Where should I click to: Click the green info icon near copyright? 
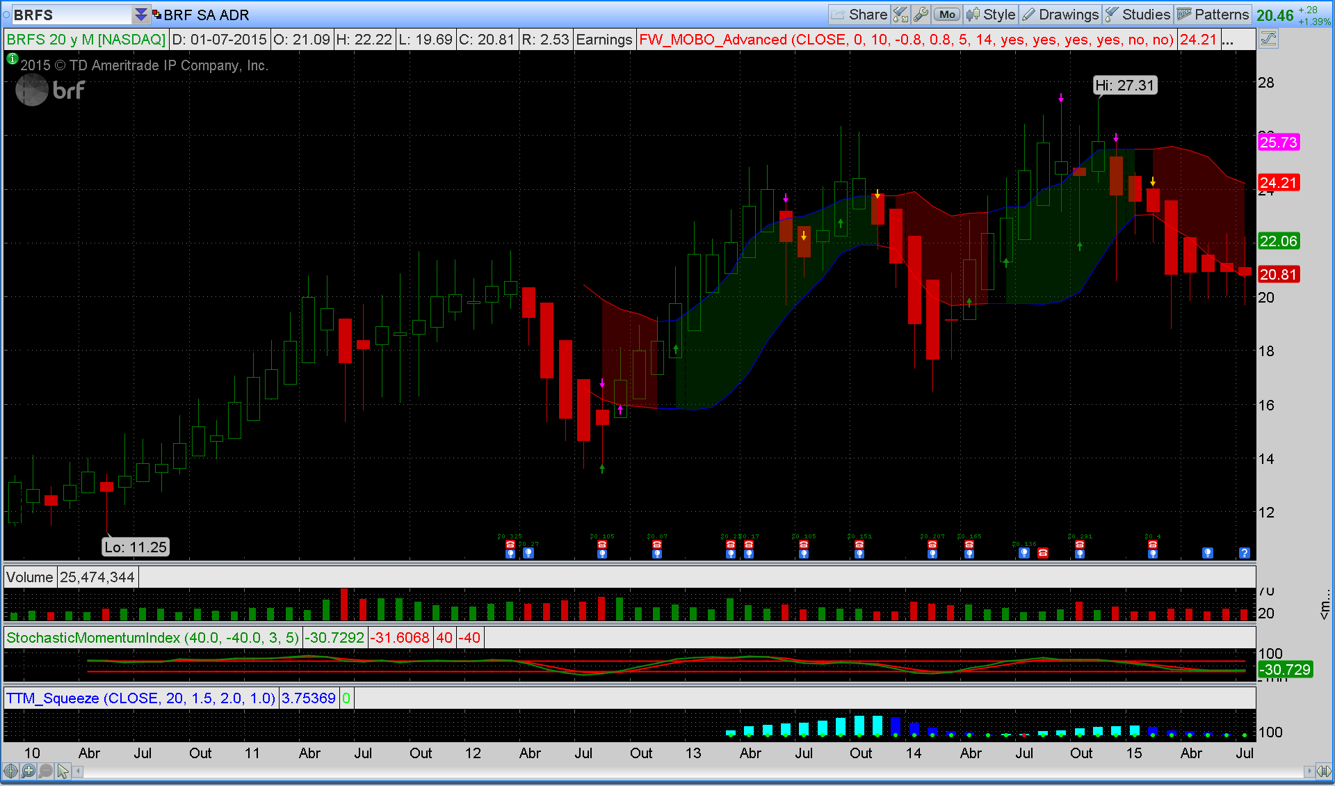coord(12,60)
